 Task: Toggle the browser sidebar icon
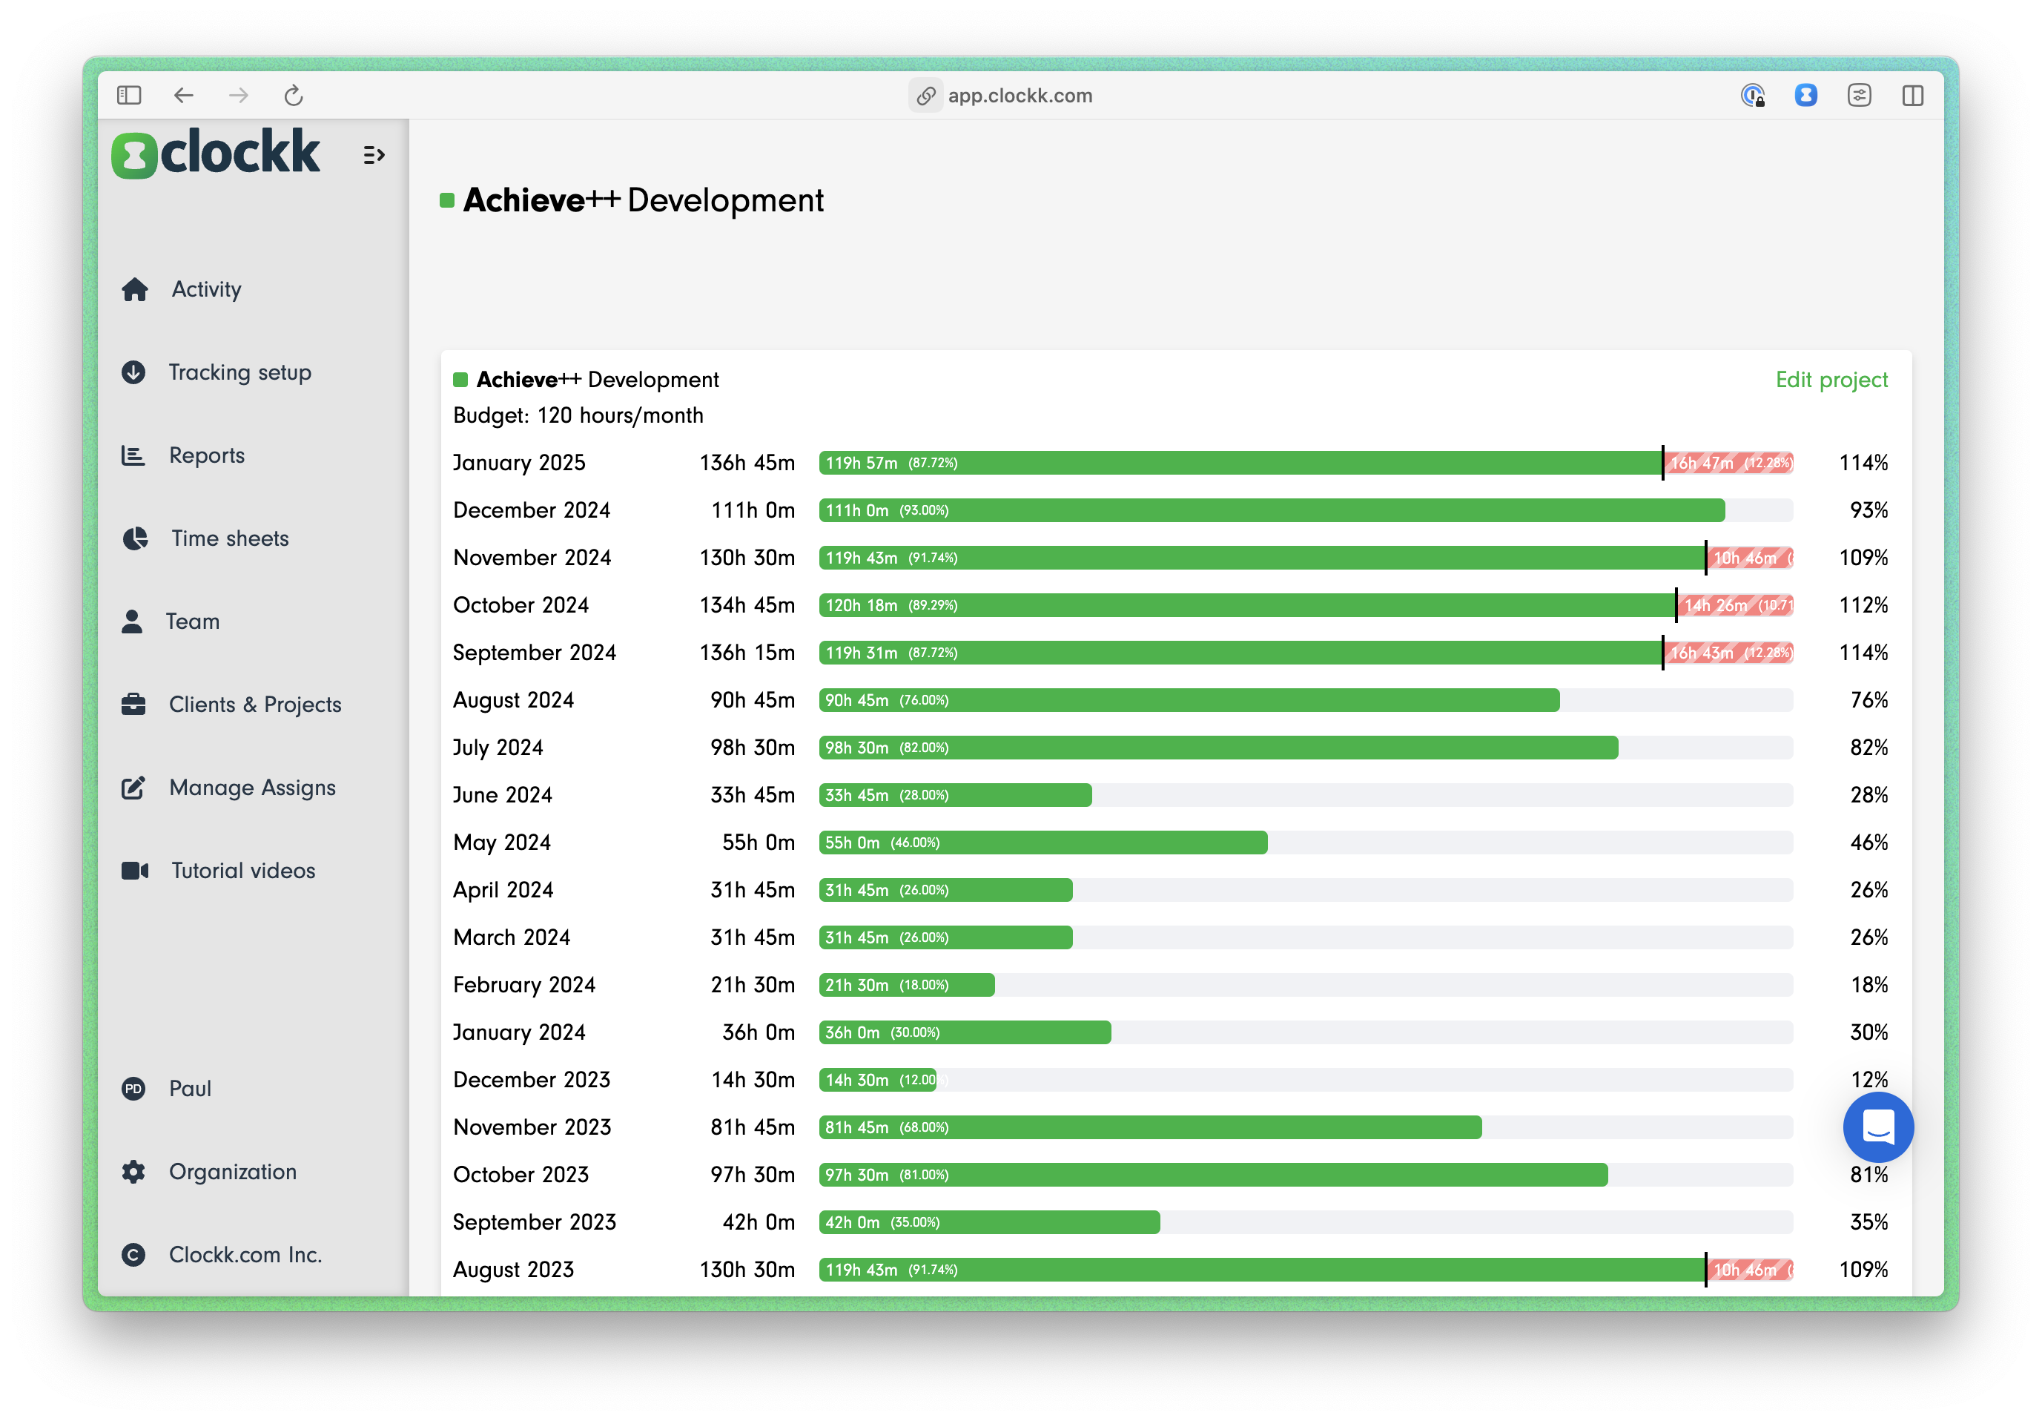click(x=129, y=95)
